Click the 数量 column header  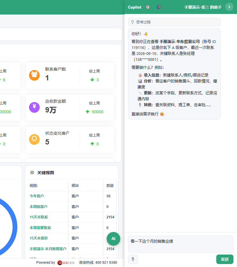click(110, 186)
